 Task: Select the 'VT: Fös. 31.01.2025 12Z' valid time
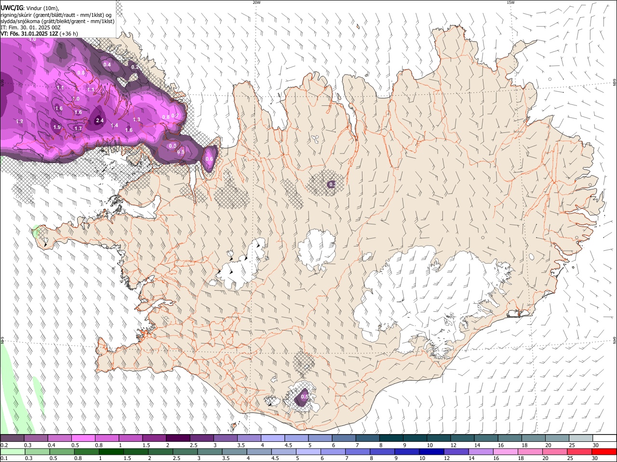pyautogui.click(x=29, y=34)
